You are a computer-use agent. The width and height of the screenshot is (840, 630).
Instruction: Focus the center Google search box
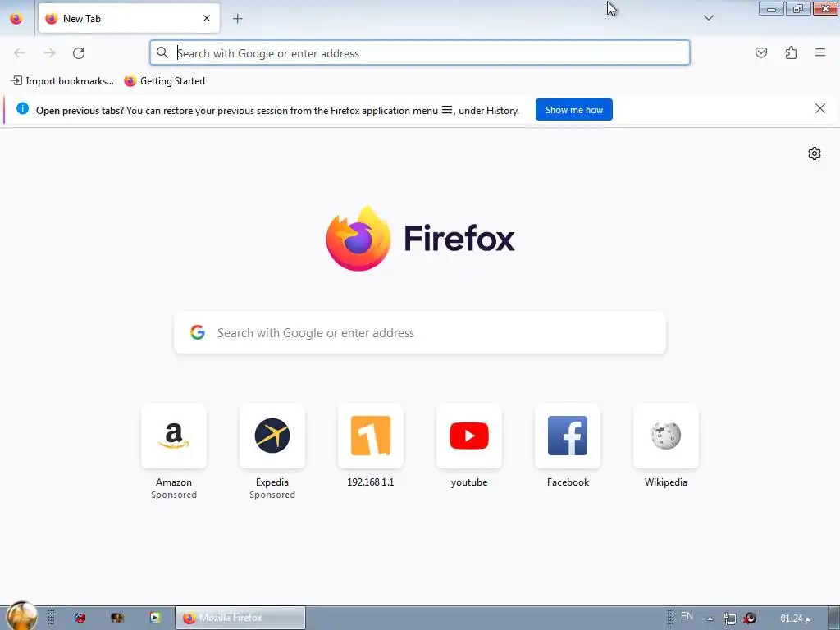pos(420,333)
